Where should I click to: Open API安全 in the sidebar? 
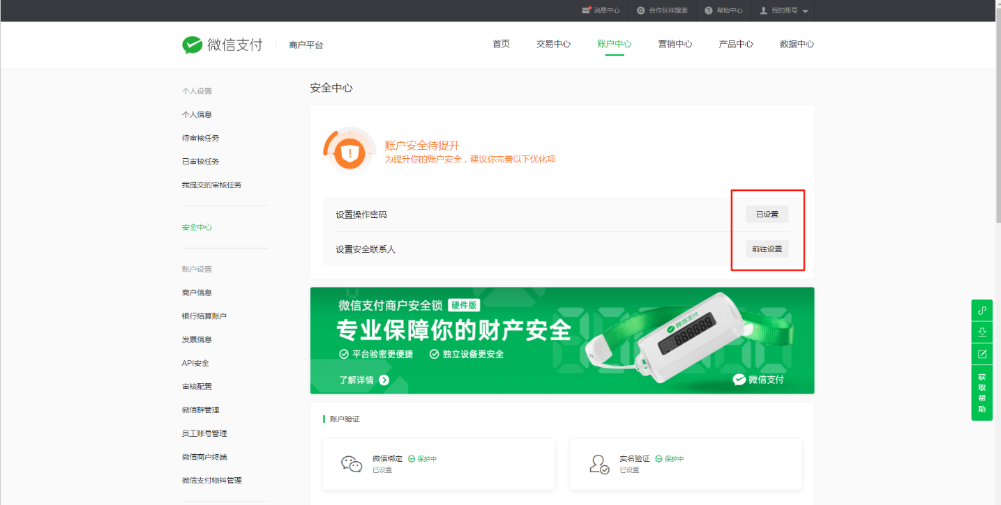pyautogui.click(x=195, y=363)
